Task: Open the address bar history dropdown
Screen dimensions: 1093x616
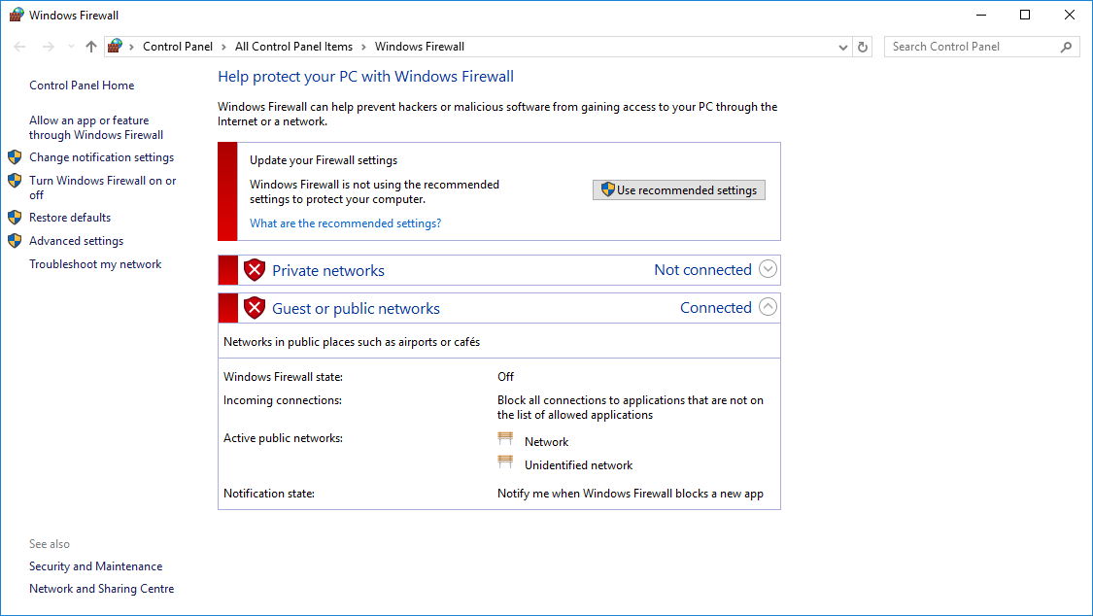Action: [x=842, y=48]
